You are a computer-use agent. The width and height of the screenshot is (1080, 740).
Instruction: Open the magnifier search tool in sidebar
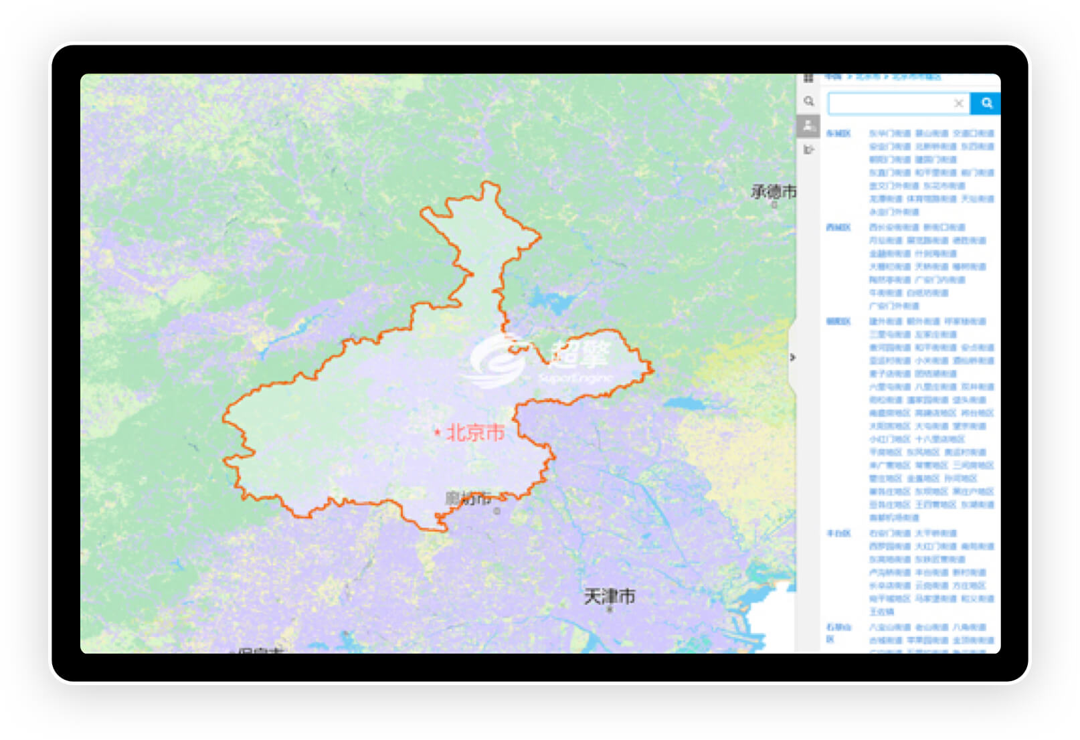(x=808, y=101)
